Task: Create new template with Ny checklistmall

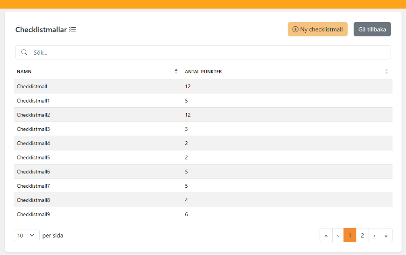Action: click(318, 29)
